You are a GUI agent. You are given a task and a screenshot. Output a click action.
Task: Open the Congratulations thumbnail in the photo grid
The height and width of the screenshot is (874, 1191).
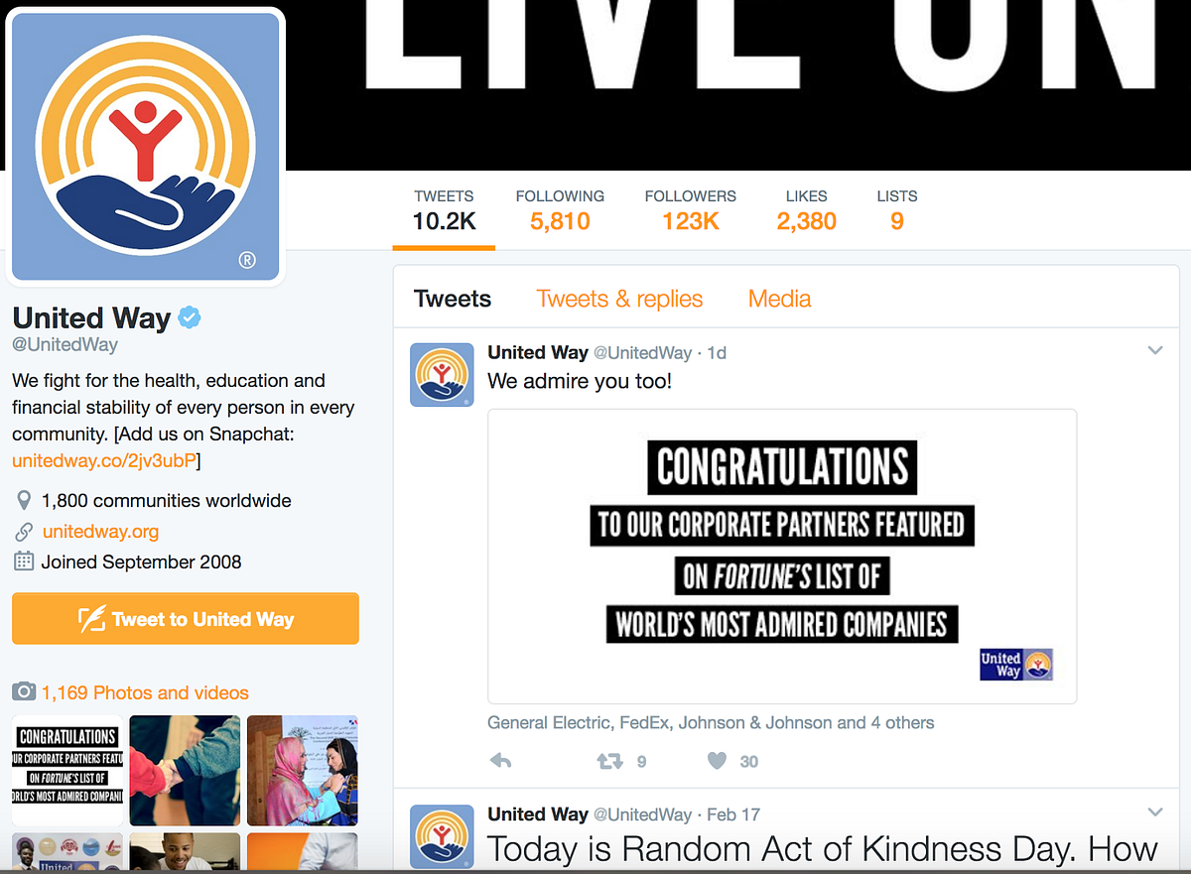point(67,771)
